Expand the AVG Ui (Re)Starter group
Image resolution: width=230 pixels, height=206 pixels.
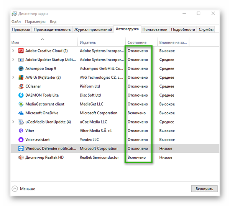coord(13,78)
